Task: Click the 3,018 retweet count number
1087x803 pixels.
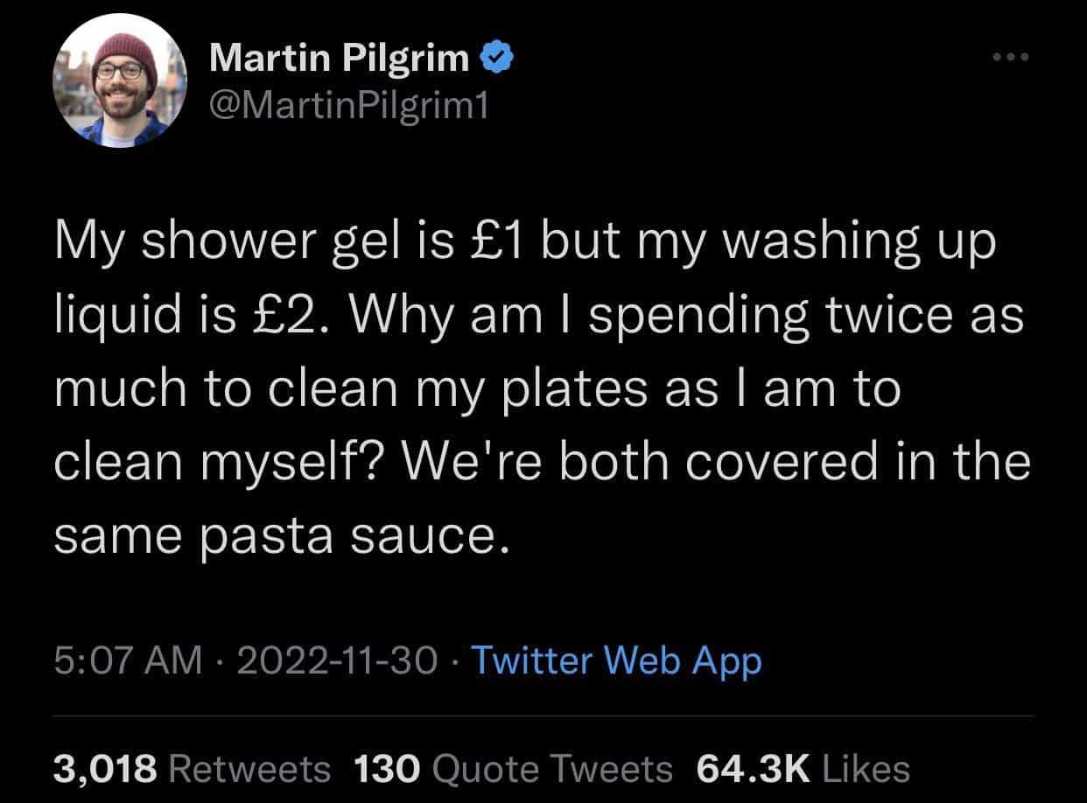Action: [x=105, y=769]
